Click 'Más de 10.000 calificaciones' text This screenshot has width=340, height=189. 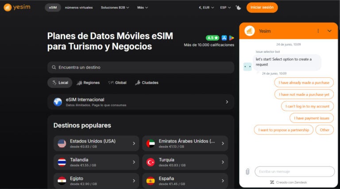(x=209, y=45)
